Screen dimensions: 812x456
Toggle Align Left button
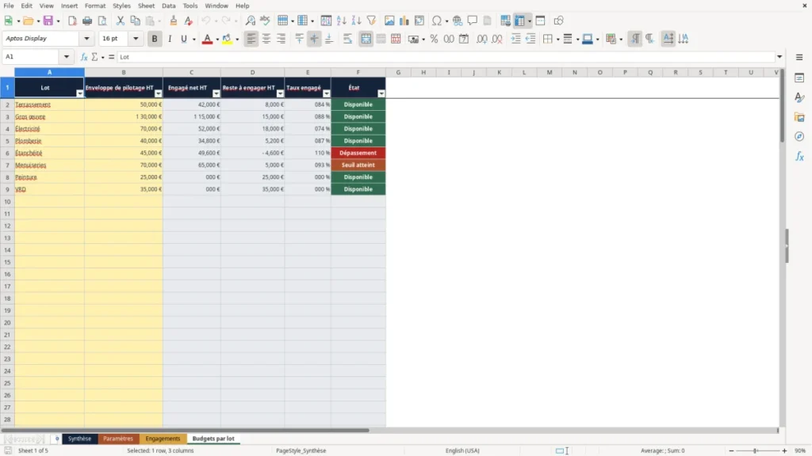251,39
